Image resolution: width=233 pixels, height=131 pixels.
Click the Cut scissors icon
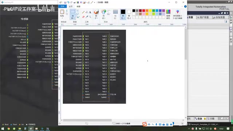point(67,11)
